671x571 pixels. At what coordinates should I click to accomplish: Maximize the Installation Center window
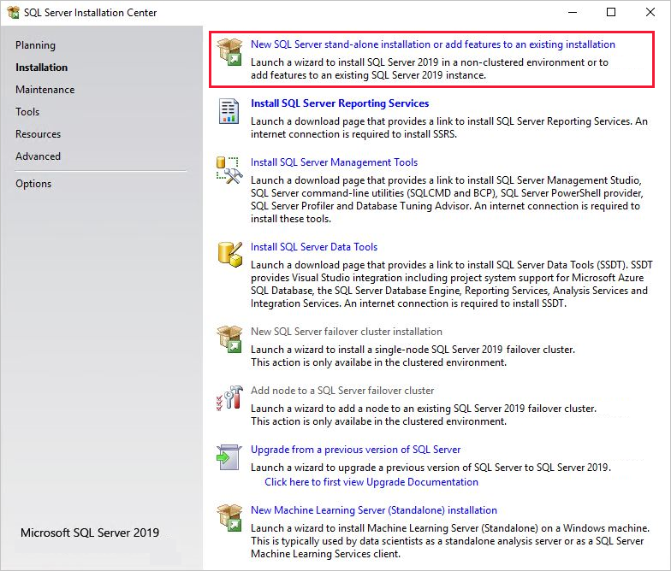click(611, 12)
